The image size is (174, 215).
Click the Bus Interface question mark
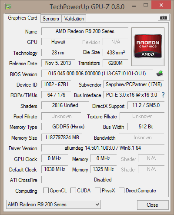(163, 95)
